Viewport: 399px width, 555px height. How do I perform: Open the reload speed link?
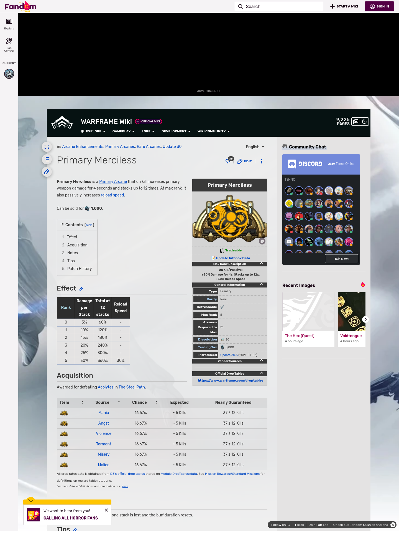[x=112, y=195]
